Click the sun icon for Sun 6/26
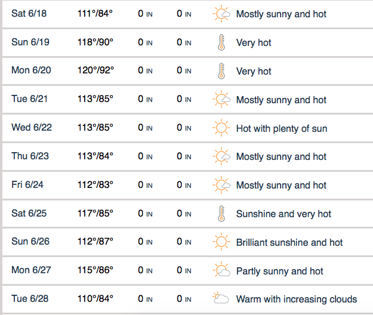 coord(221,242)
